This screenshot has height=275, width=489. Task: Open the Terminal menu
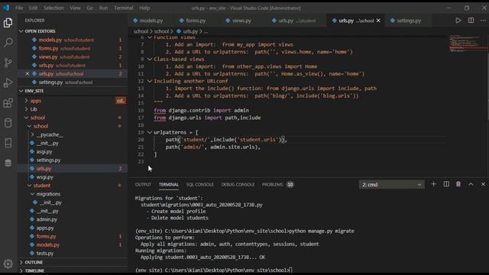pyautogui.click(x=124, y=8)
